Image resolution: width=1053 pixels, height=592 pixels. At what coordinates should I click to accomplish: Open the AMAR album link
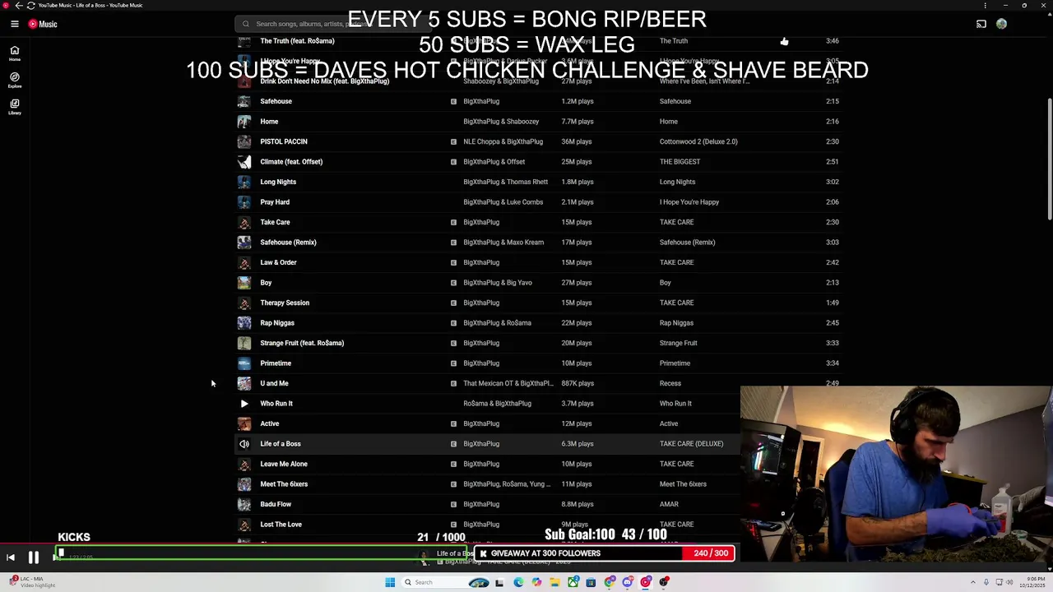(x=669, y=504)
